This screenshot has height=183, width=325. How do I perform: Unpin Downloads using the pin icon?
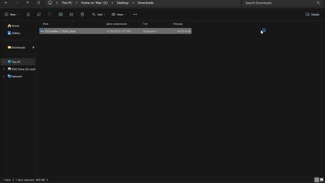pyautogui.click(x=33, y=47)
